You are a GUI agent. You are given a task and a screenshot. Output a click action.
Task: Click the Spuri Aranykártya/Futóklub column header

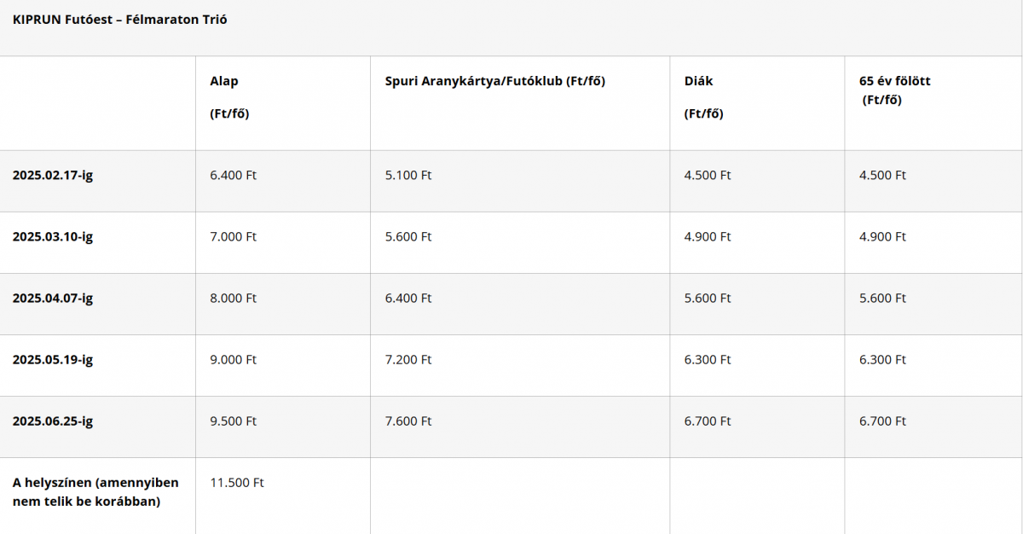click(495, 81)
